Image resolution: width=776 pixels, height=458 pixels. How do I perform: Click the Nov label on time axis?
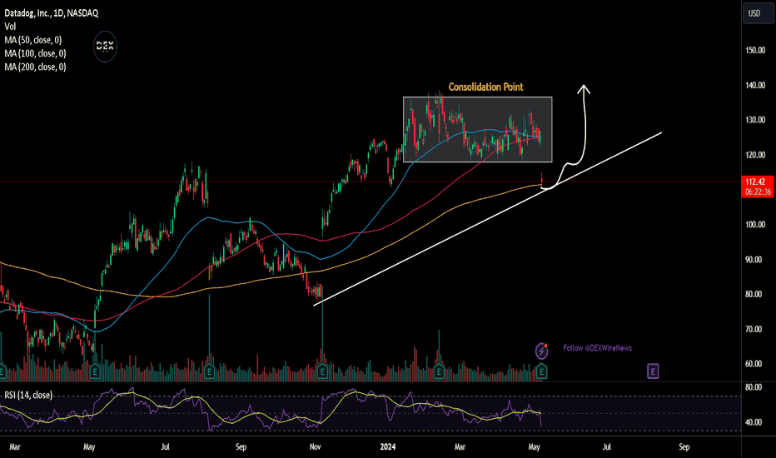click(x=316, y=447)
